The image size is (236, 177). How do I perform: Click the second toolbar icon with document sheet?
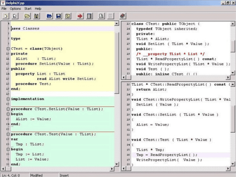(x=15, y=16)
